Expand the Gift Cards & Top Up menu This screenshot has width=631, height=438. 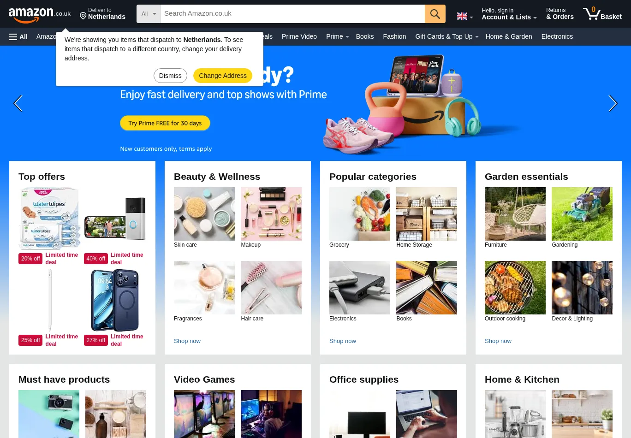pos(446,36)
